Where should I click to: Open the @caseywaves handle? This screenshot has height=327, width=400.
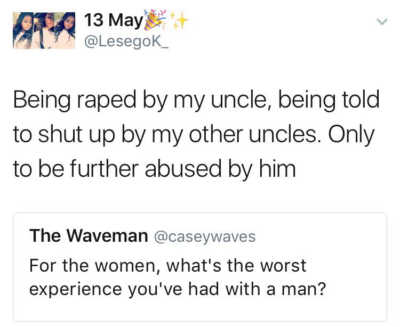click(205, 236)
